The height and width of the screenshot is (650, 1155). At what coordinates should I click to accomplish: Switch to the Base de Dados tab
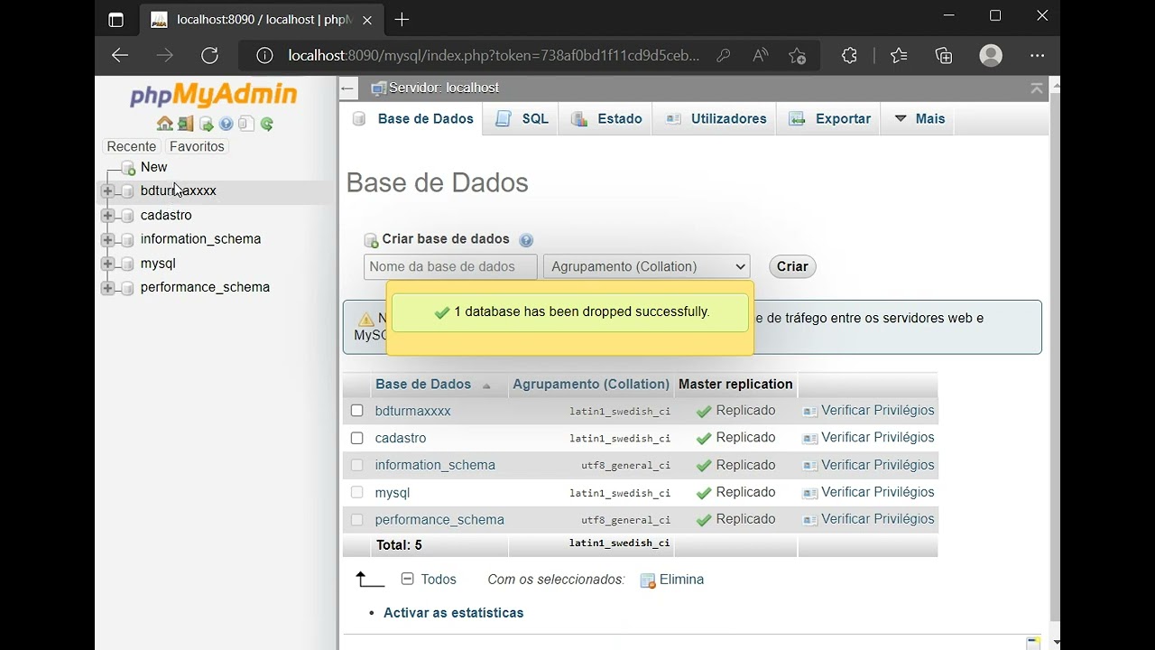coord(413,119)
